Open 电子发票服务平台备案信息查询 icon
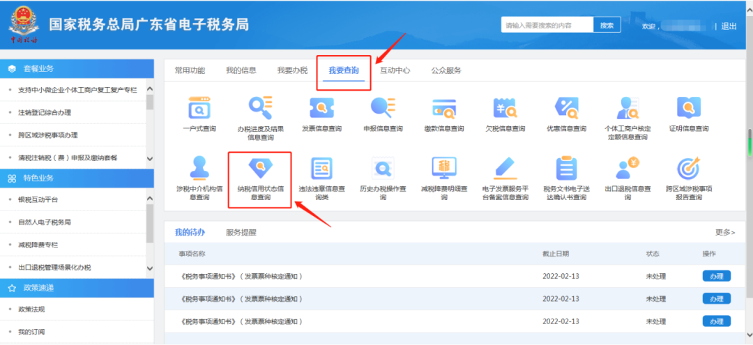Screen dimensions: 753x345 [x=505, y=169]
